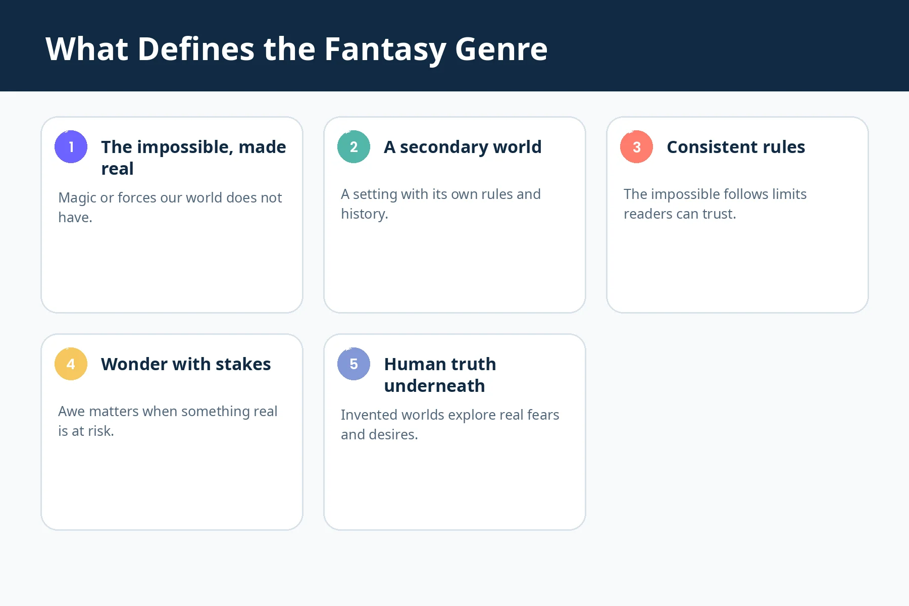Click empty area of 'Consistent rules' card
The image size is (909, 606).
click(737, 268)
